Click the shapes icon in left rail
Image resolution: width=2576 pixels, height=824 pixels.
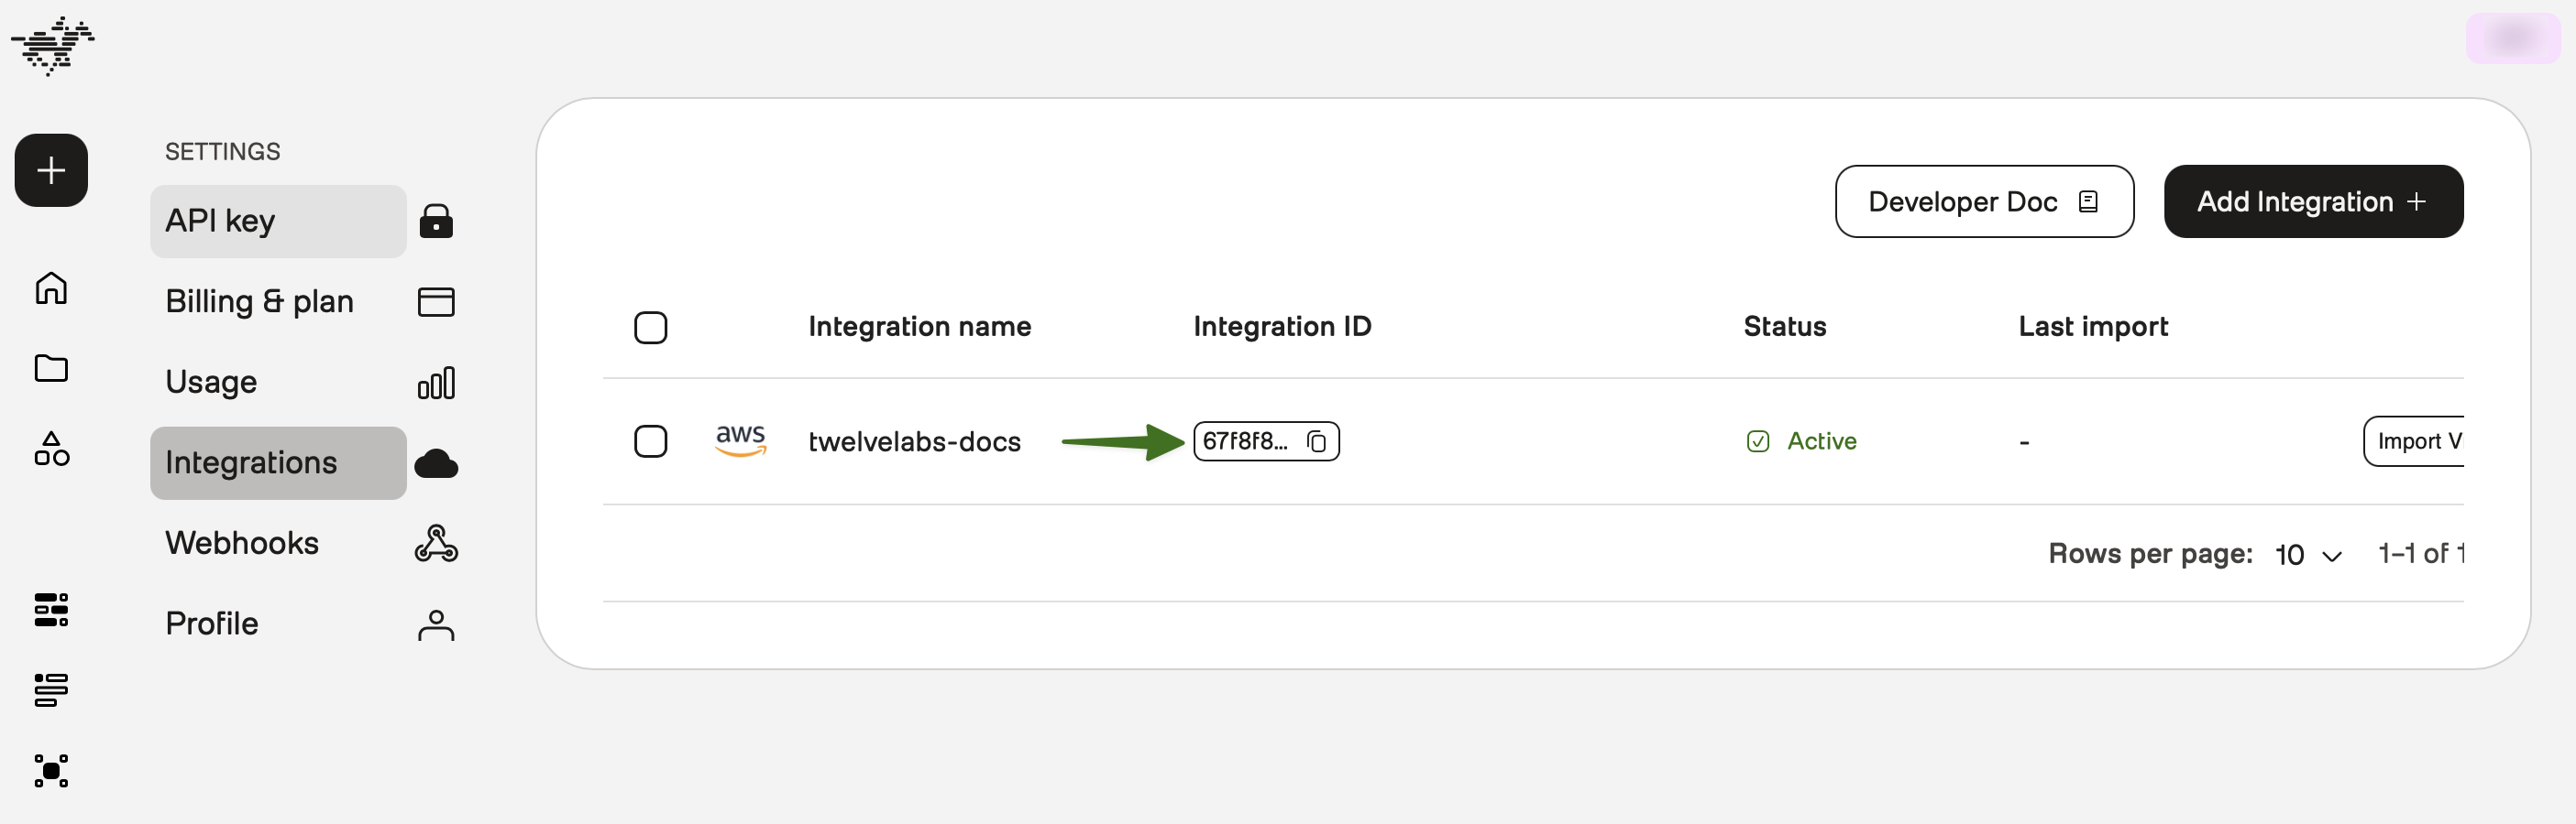point(51,450)
